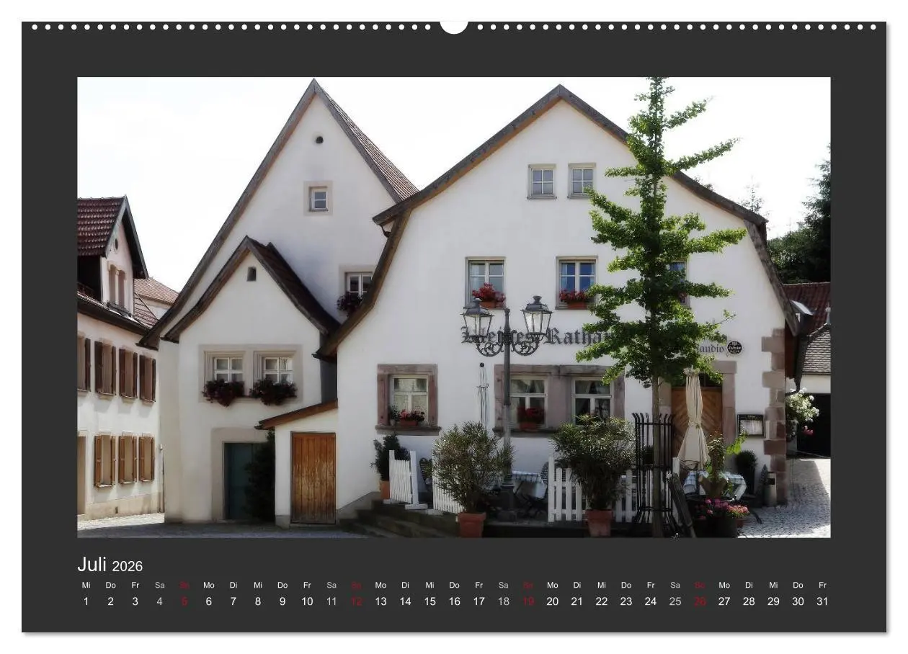
Task: Click the 'Juli' month heading
Action: coord(92,565)
